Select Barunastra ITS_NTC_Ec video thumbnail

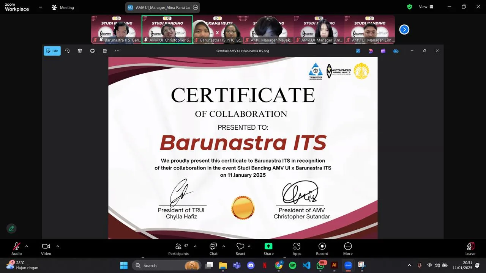(218, 30)
